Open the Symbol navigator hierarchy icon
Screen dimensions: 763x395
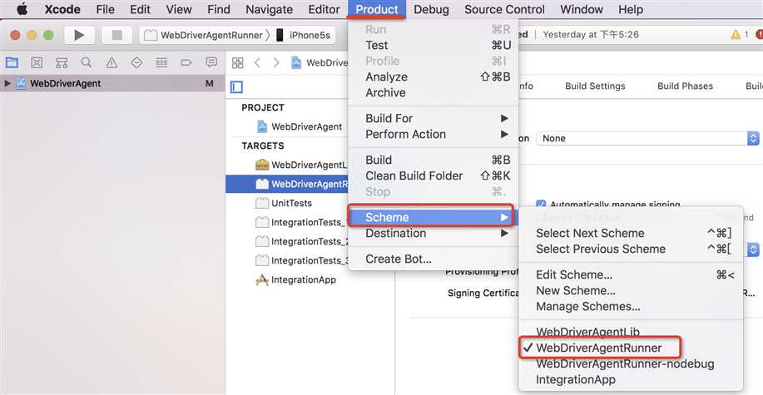(62, 62)
